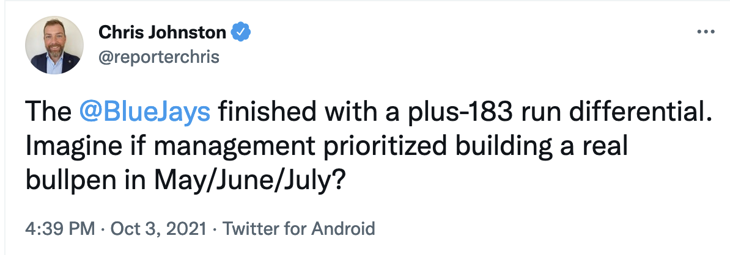This screenshot has height=255, width=730.
Task: Click Chris Johnston's profile avatar photo
Action: pyautogui.click(x=54, y=45)
